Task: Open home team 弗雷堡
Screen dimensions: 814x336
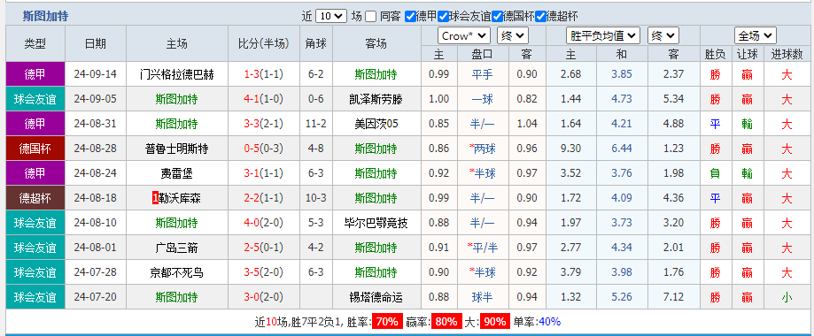Action: tap(176, 173)
